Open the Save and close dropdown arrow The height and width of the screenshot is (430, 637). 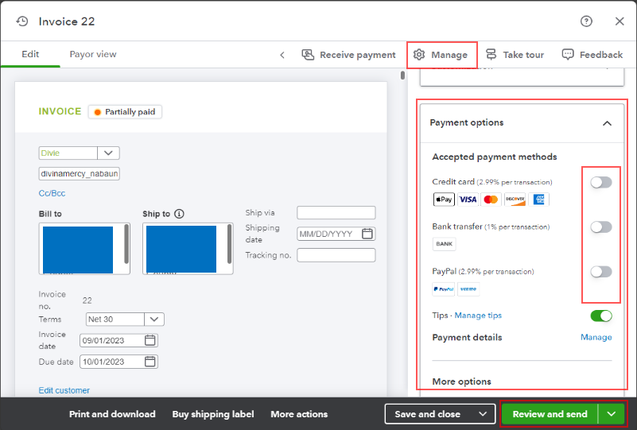[483, 414]
